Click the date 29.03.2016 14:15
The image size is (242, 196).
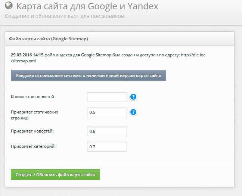point(27,55)
